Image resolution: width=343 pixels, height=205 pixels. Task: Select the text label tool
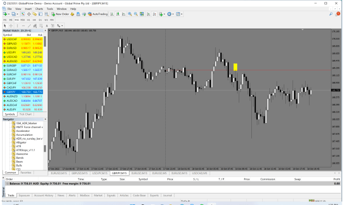[x=53, y=26]
